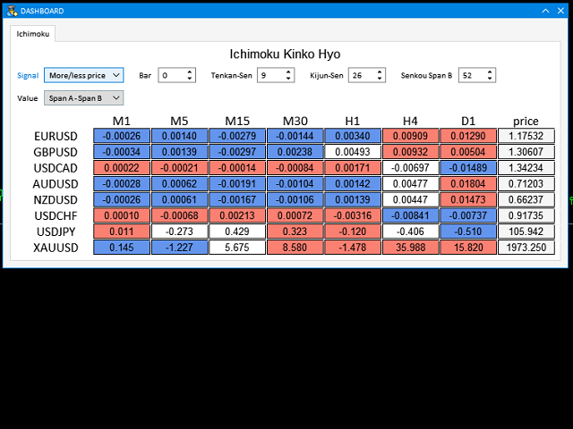The height and width of the screenshot is (429, 573).
Task: Increase the Bar value with up arrow
Action: (x=190, y=72)
